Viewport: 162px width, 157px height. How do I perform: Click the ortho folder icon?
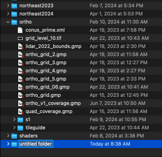tap(14, 22)
